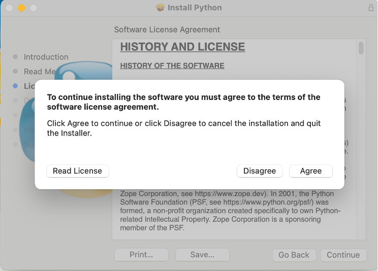The image size is (378, 271).
Task: Click the Software License Agreement title
Action: point(167,29)
